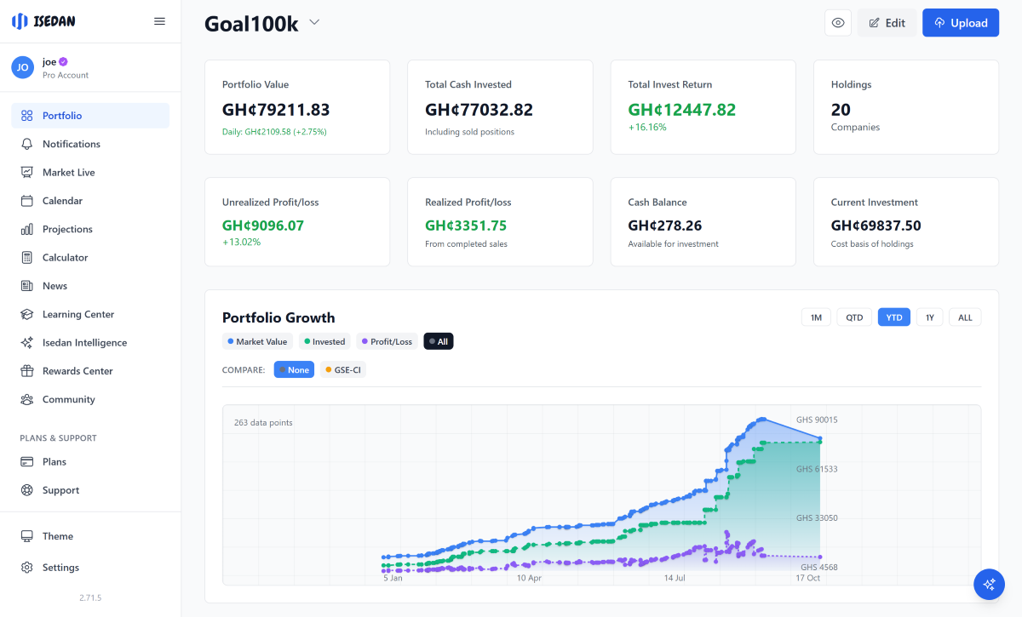Click the Community people icon
The image size is (1022, 617).
tap(26, 399)
